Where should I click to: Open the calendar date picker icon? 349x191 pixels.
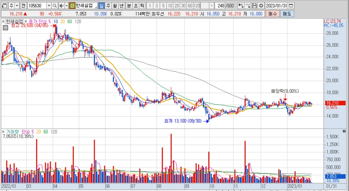pos(291,6)
